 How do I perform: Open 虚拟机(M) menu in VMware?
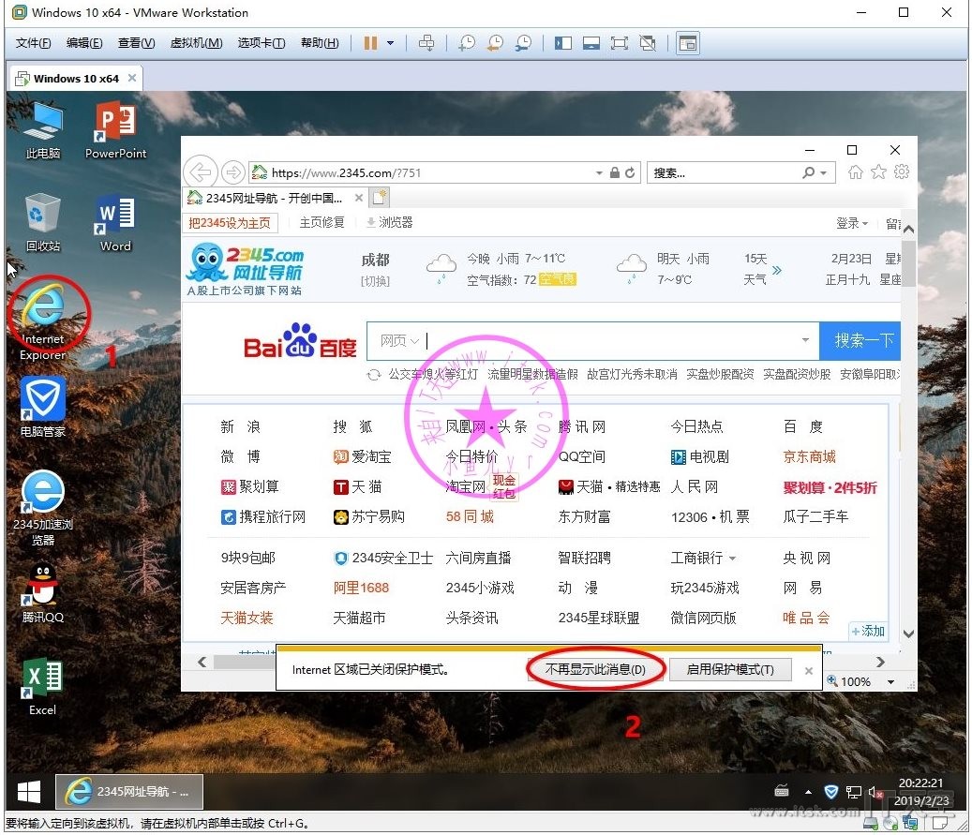[196, 43]
